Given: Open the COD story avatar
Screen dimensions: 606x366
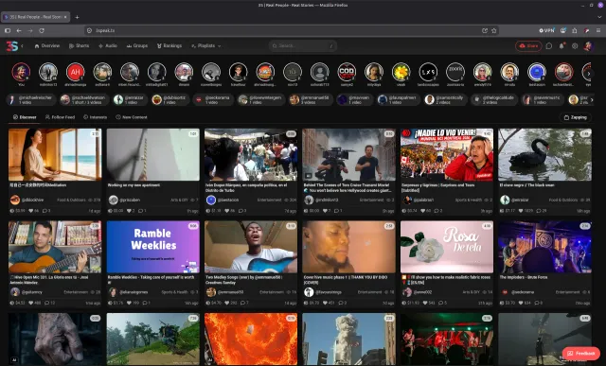Looking at the screenshot, I should click(347, 72).
